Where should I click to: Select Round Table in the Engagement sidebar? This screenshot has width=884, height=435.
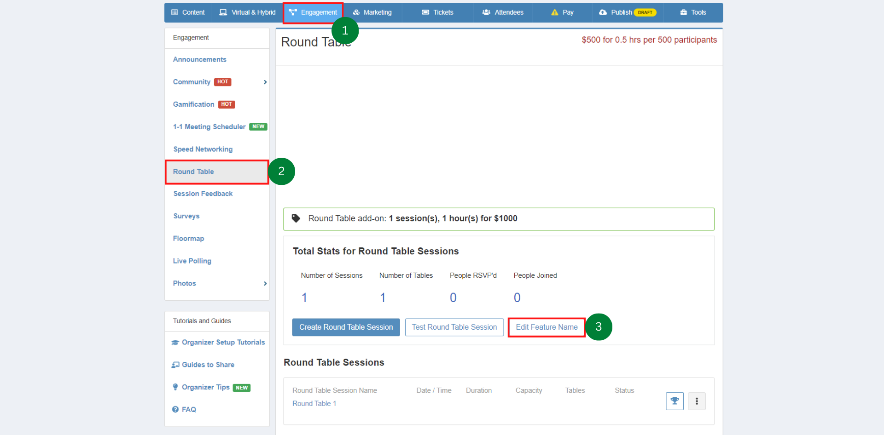[193, 172]
